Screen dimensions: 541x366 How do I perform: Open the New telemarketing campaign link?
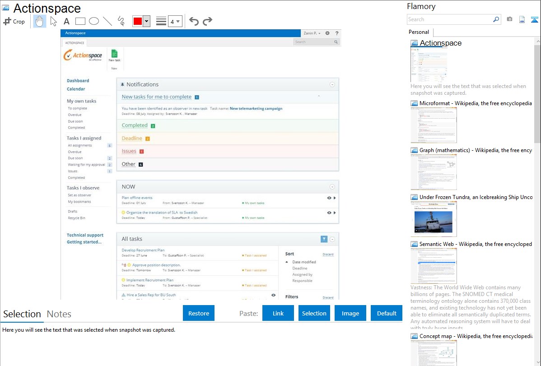pyautogui.click(x=256, y=108)
